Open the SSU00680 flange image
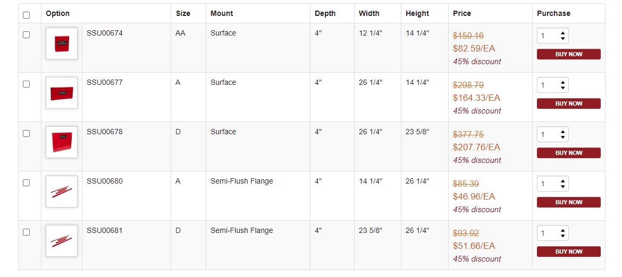This screenshot has width=622, height=277. tap(62, 192)
